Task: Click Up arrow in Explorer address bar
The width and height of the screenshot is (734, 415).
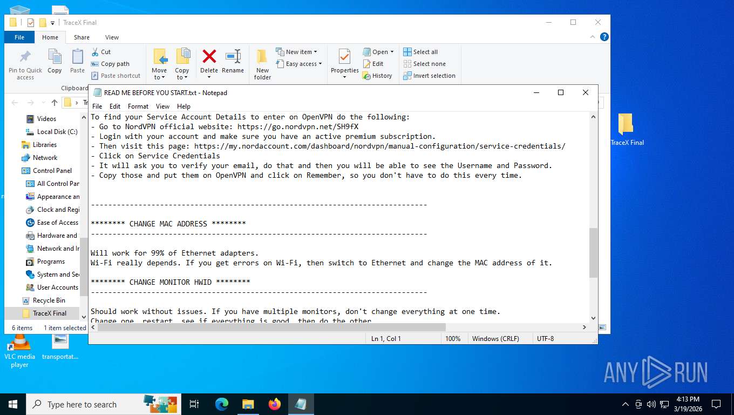Action: tap(55, 103)
